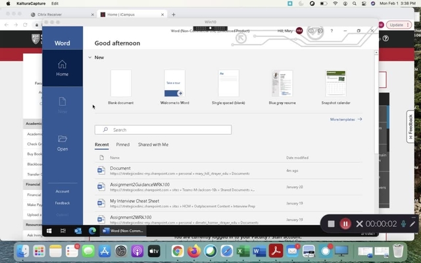Open Reminders in the Dock

pyautogui.click(x=72, y=251)
